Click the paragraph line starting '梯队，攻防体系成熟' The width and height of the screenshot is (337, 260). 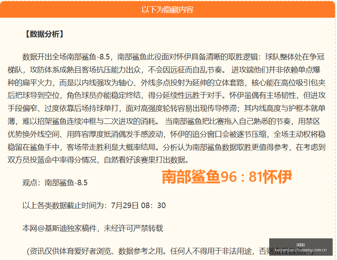(x=164, y=70)
